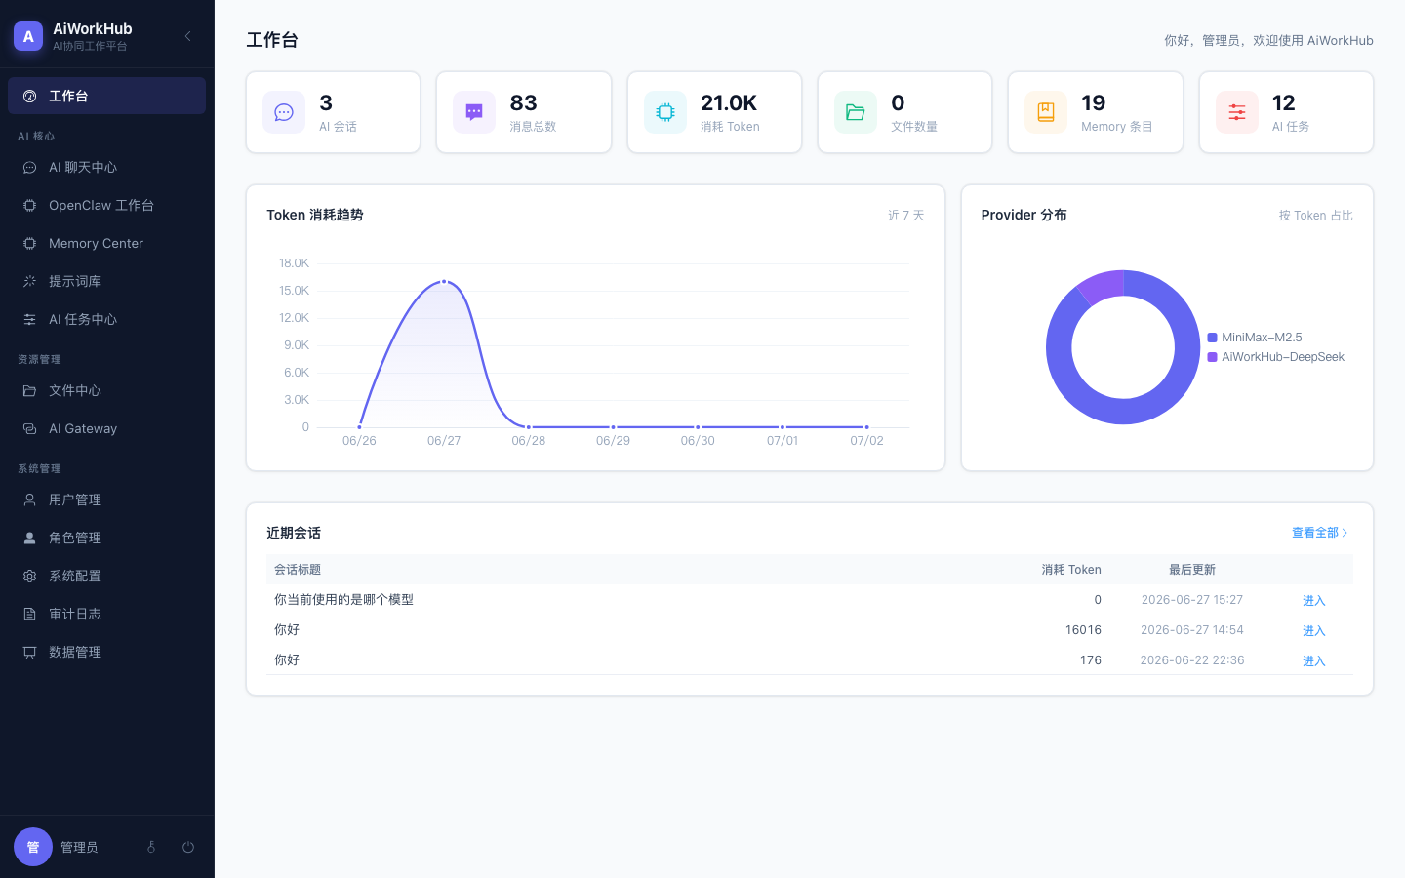
Task: Click the AI 聊天中心 chat bubble icon
Action: click(x=29, y=167)
